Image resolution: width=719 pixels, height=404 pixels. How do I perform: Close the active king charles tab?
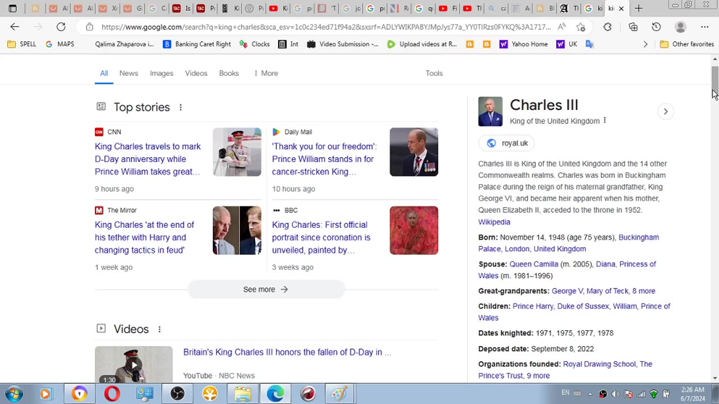point(621,8)
